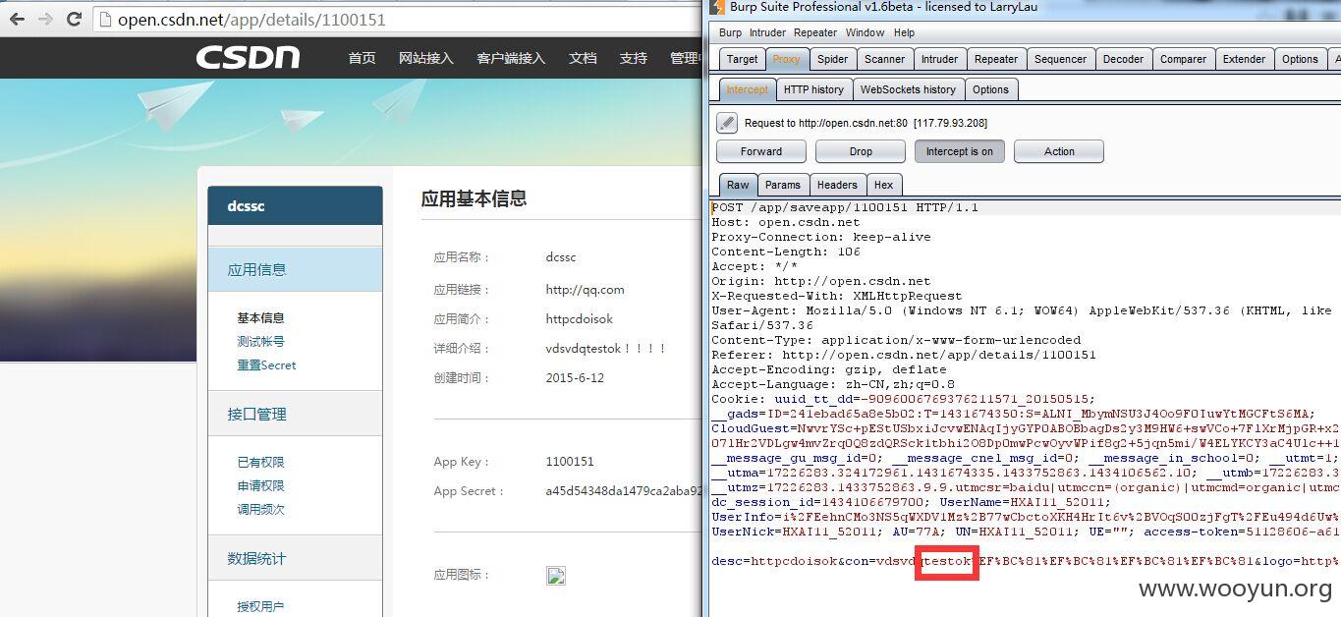Select the Intercept sub-tab
The image size is (1341, 617).
747,89
